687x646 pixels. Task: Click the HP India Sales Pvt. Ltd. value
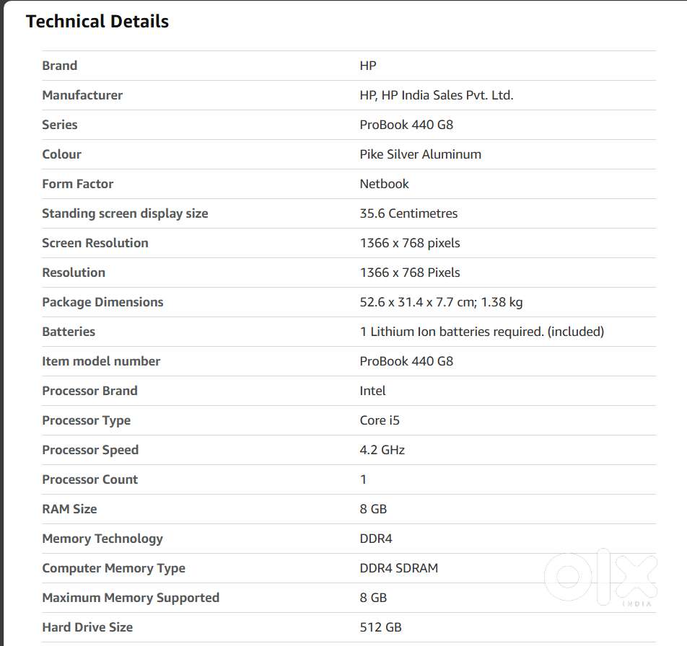click(x=436, y=95)
